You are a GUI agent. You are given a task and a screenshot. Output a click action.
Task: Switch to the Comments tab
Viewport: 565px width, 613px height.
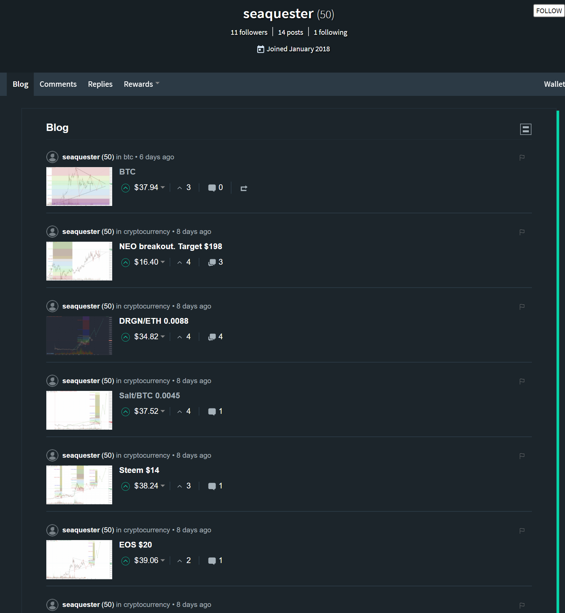(x=58, y=84)
